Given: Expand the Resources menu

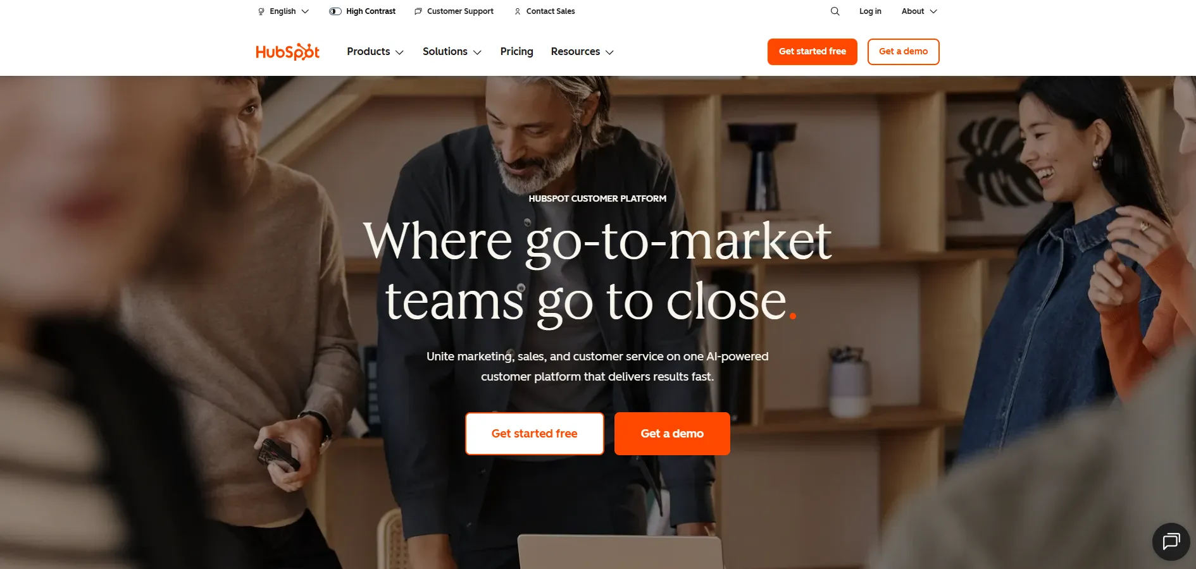Looking at the screenshot, I should point(582,52).
